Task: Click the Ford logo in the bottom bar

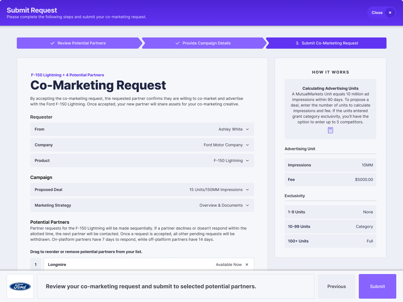Action: [x=20, y=286]
